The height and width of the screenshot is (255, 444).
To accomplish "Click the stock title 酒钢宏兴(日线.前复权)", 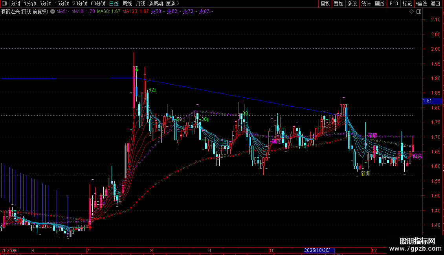I will [25, 12].
